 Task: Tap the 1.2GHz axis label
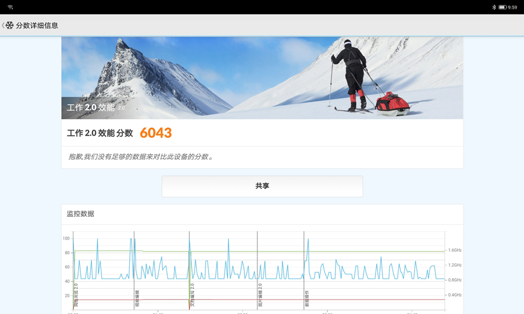455,265
